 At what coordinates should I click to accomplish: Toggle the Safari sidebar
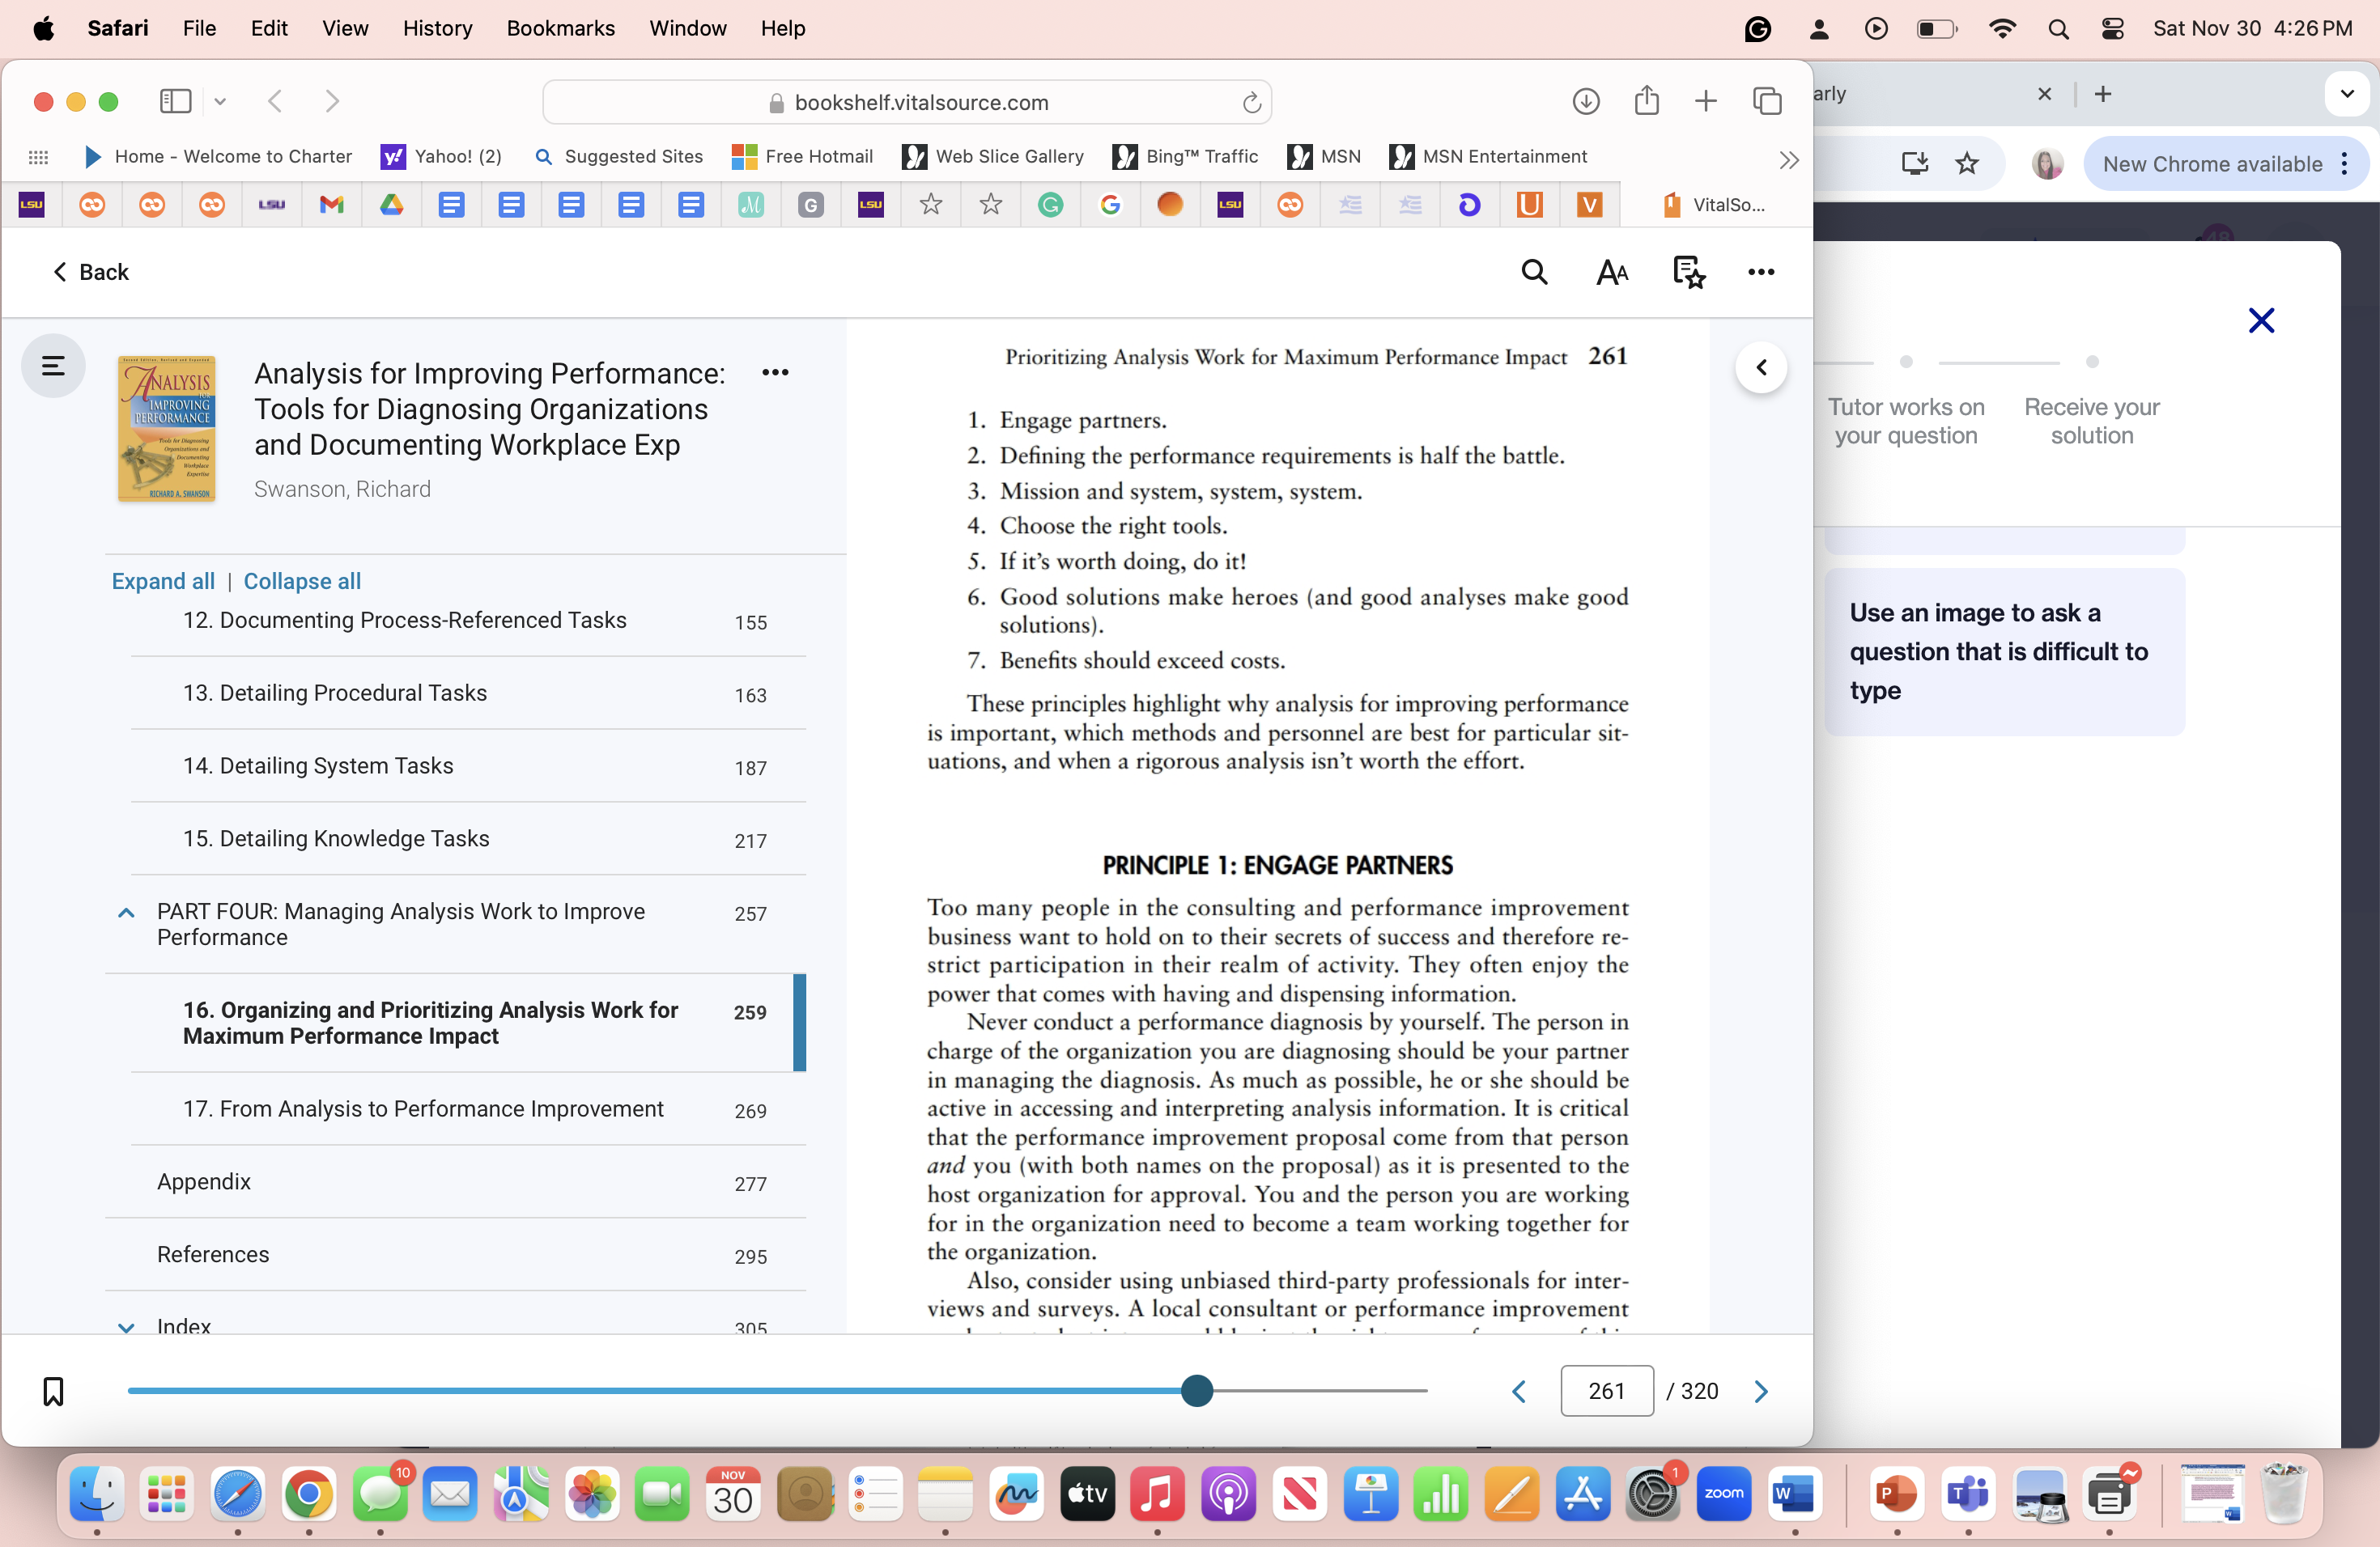[175, 101]
